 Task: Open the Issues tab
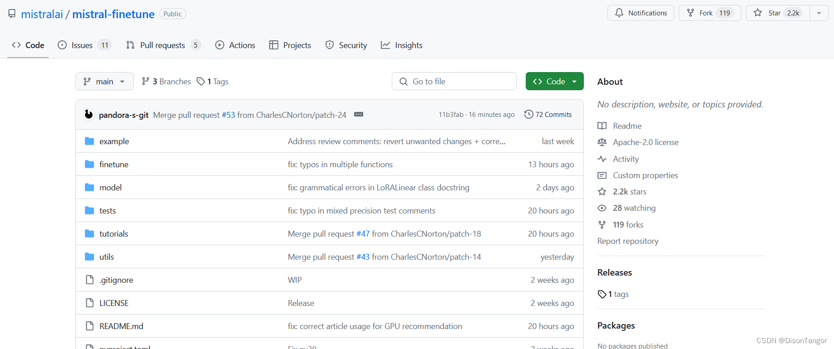pos(84,45)
